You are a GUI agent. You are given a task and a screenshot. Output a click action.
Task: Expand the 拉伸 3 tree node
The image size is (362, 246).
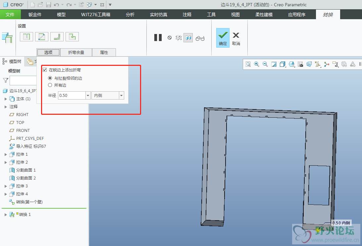pos(6,186)
